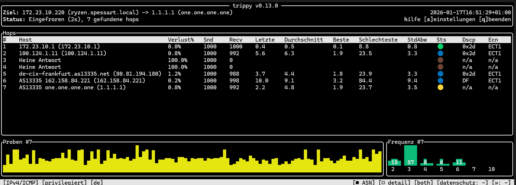The image size is (516, 185).
Task: Click the Ecn column header
Action: click(x=493, y=40)
